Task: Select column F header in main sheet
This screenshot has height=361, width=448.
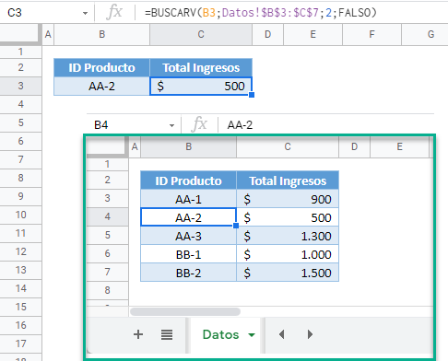Action: pyautogui.click(x=371, y=34)
